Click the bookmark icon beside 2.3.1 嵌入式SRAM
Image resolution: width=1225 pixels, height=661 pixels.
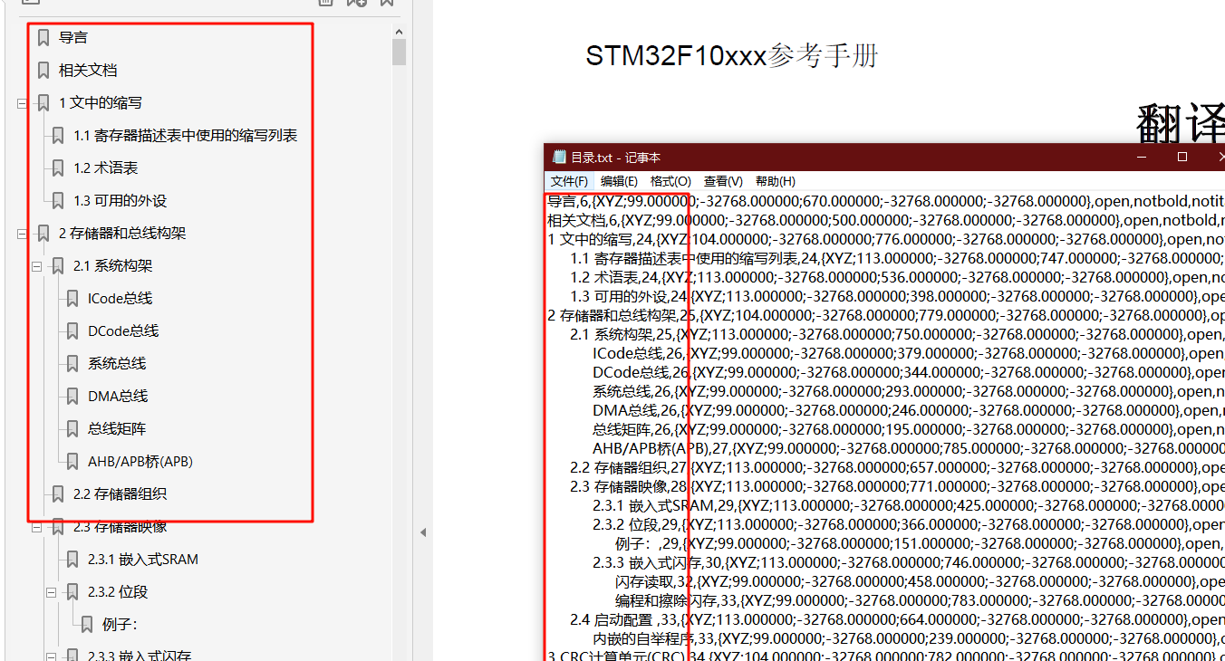click(72, 560)
